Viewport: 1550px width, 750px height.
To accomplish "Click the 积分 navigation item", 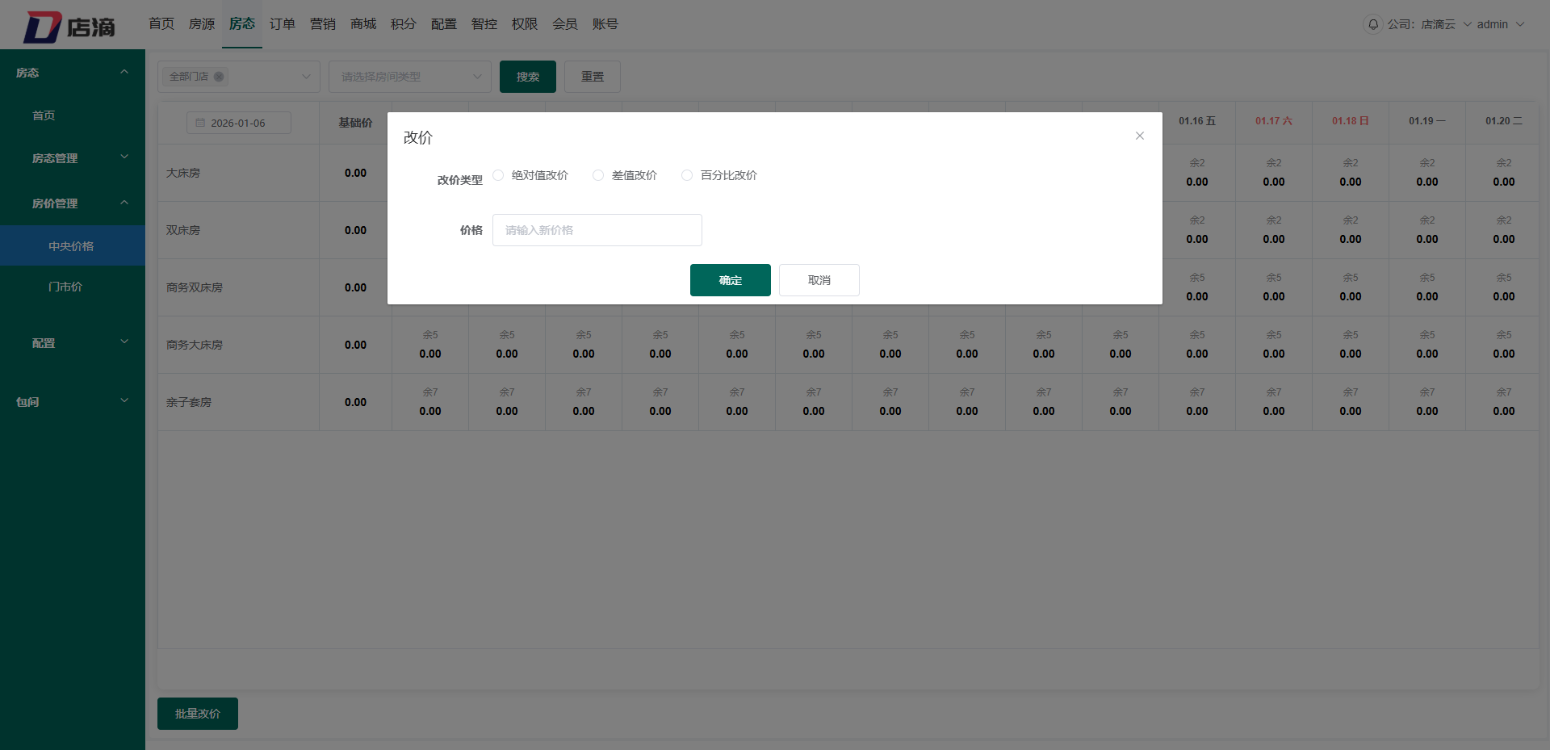I will [403, 24].
